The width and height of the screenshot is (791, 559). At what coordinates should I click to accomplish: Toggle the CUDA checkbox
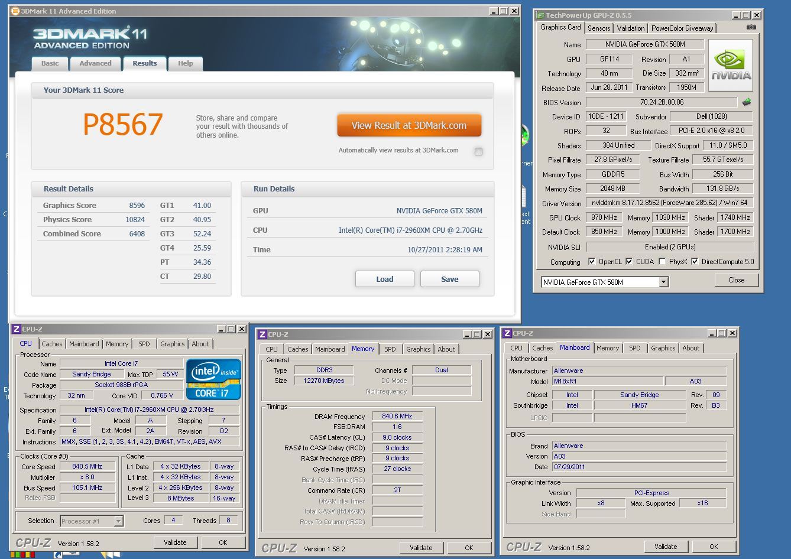tap(629, 261)
